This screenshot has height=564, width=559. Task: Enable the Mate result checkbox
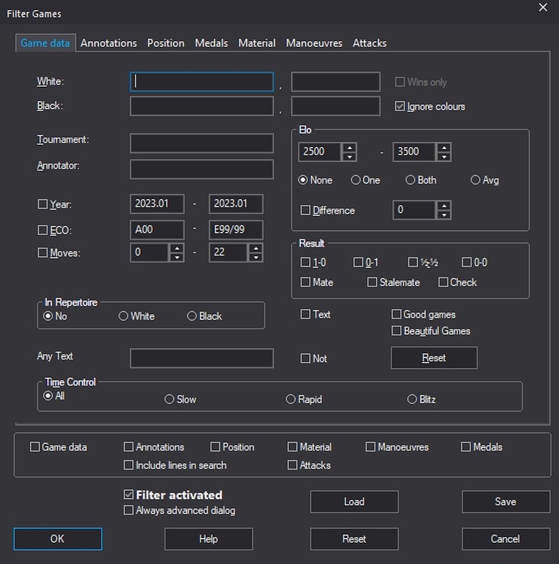305,282
